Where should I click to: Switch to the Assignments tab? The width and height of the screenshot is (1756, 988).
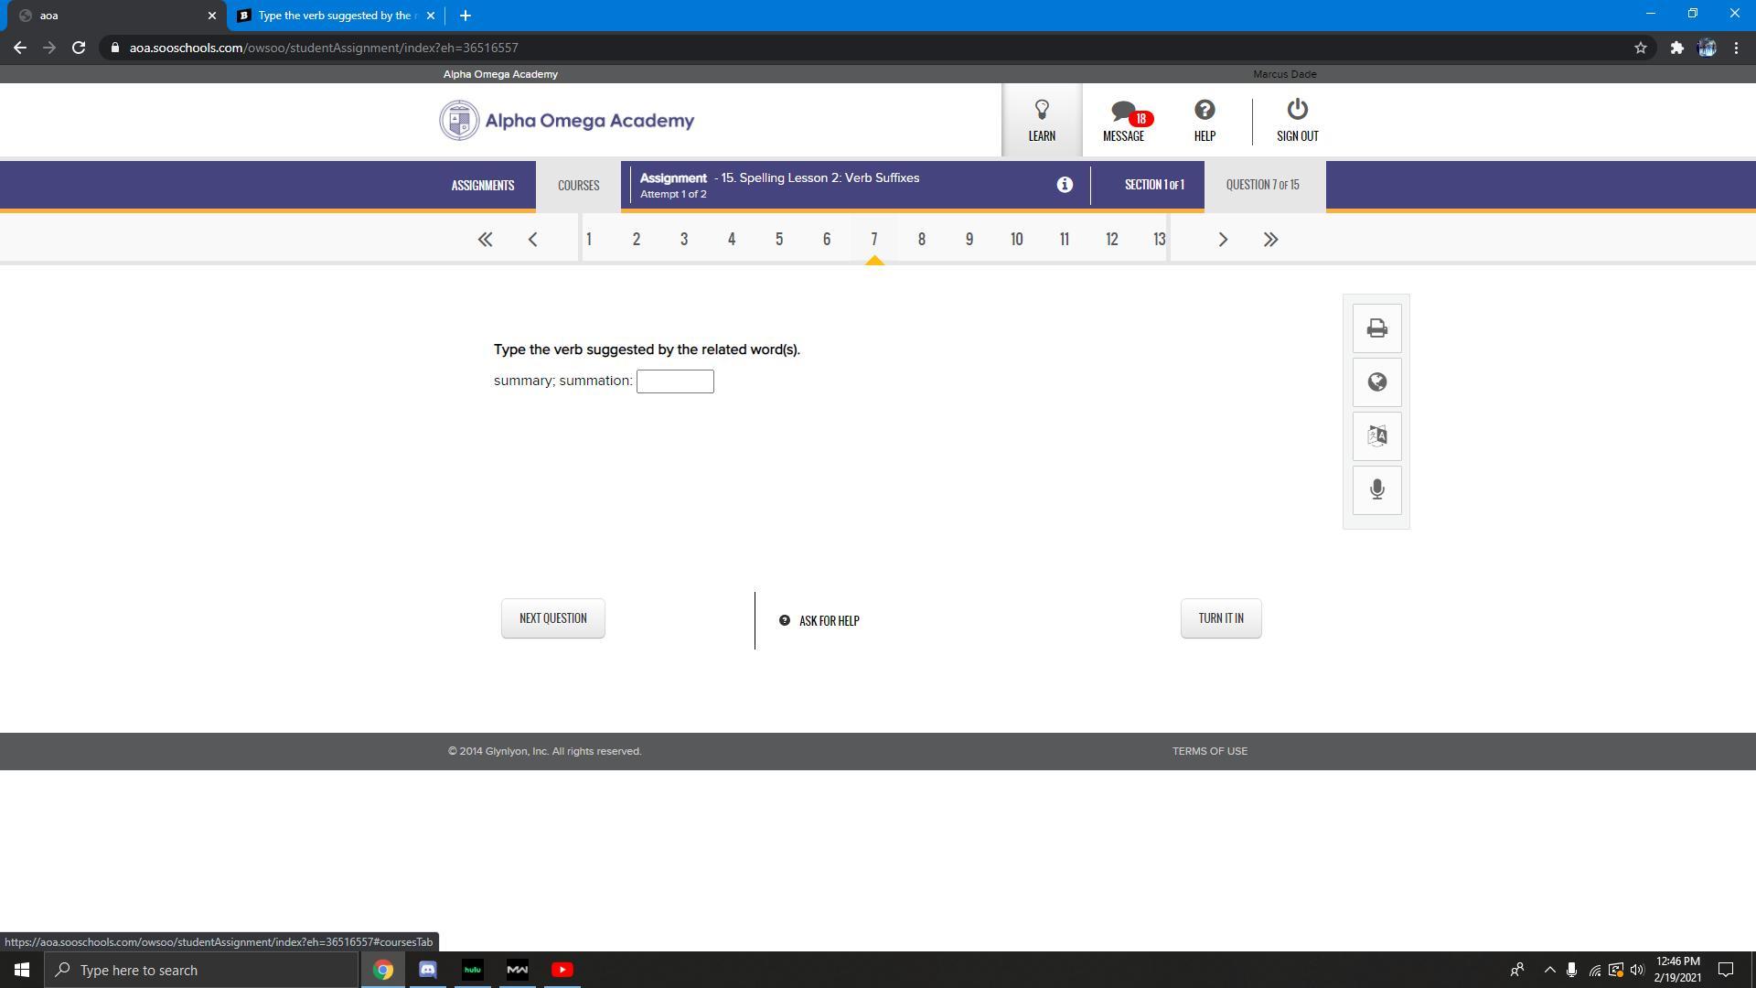pyautogui.click(x=483, y=186)
